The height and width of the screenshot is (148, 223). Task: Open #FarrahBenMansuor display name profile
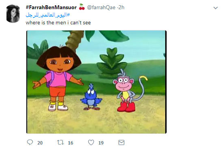pos(51,7)
